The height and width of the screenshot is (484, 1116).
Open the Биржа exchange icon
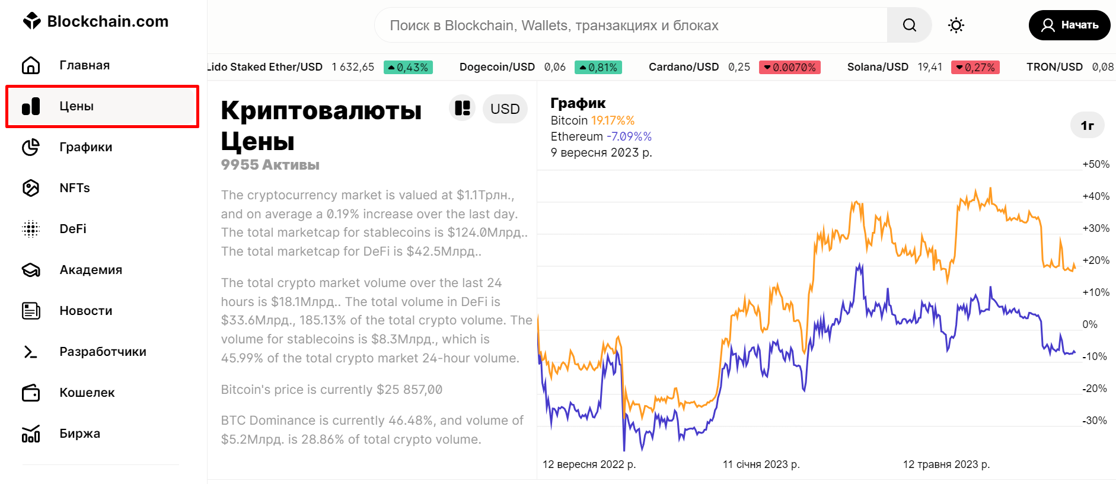[x=30, y=433]
